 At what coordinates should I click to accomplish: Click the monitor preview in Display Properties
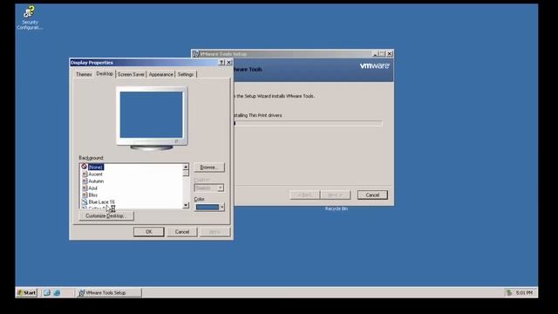[152, 119]
